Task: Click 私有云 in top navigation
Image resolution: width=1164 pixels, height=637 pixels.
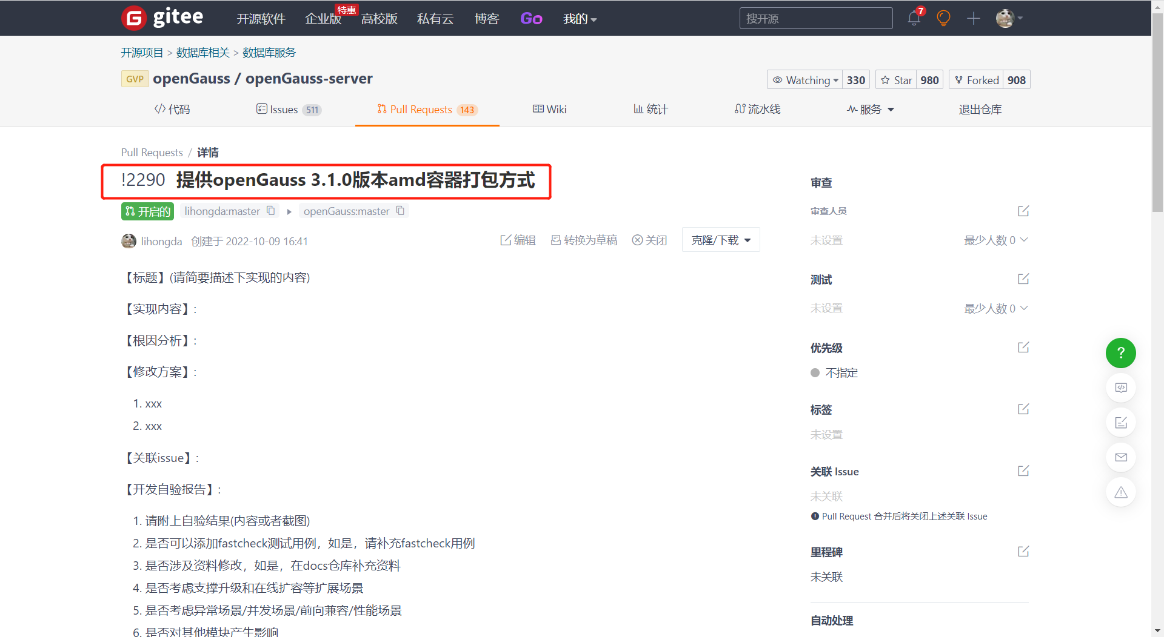Action: [435, 19]
